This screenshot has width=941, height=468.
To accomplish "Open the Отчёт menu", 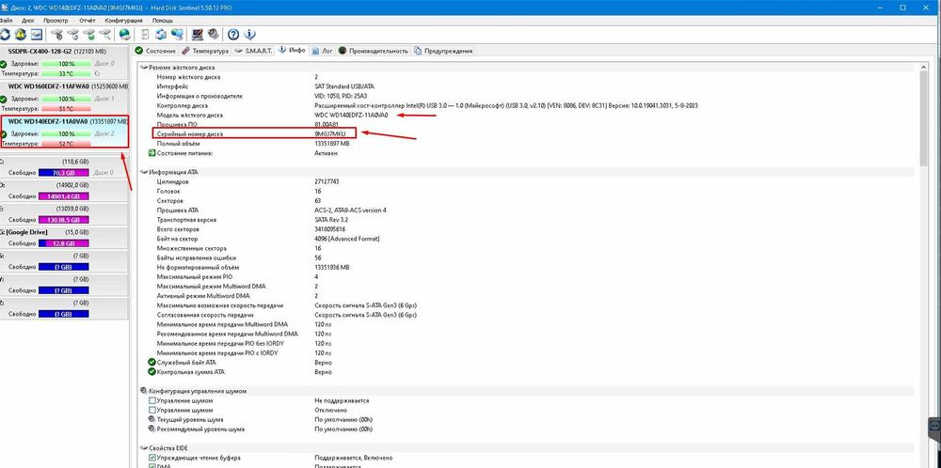I will pyautogui.click(x=87, y=21).
